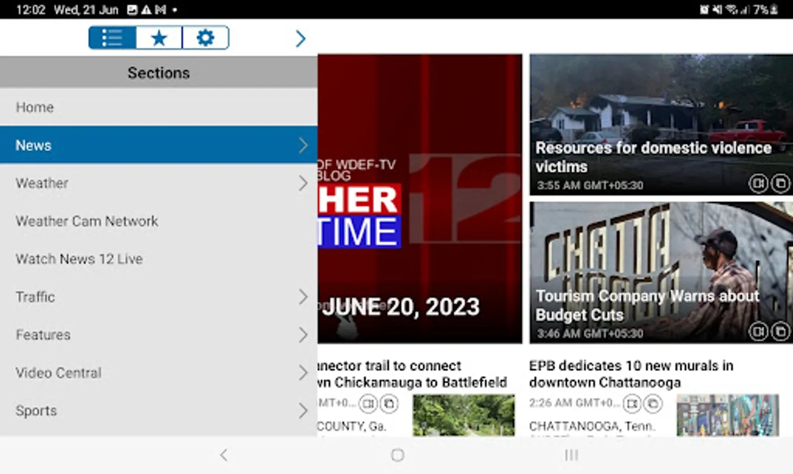793x474 pixels.
Task: Open the Weather section
Action: 158,183
